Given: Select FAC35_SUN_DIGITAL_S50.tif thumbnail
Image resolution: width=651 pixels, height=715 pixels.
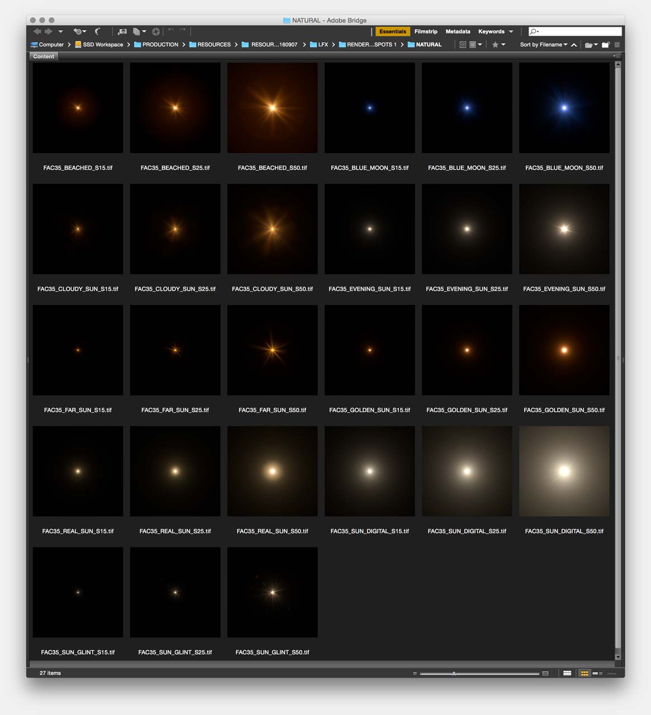Looking at the screenshot, I should pyautogui.click(x=564, y=471).
